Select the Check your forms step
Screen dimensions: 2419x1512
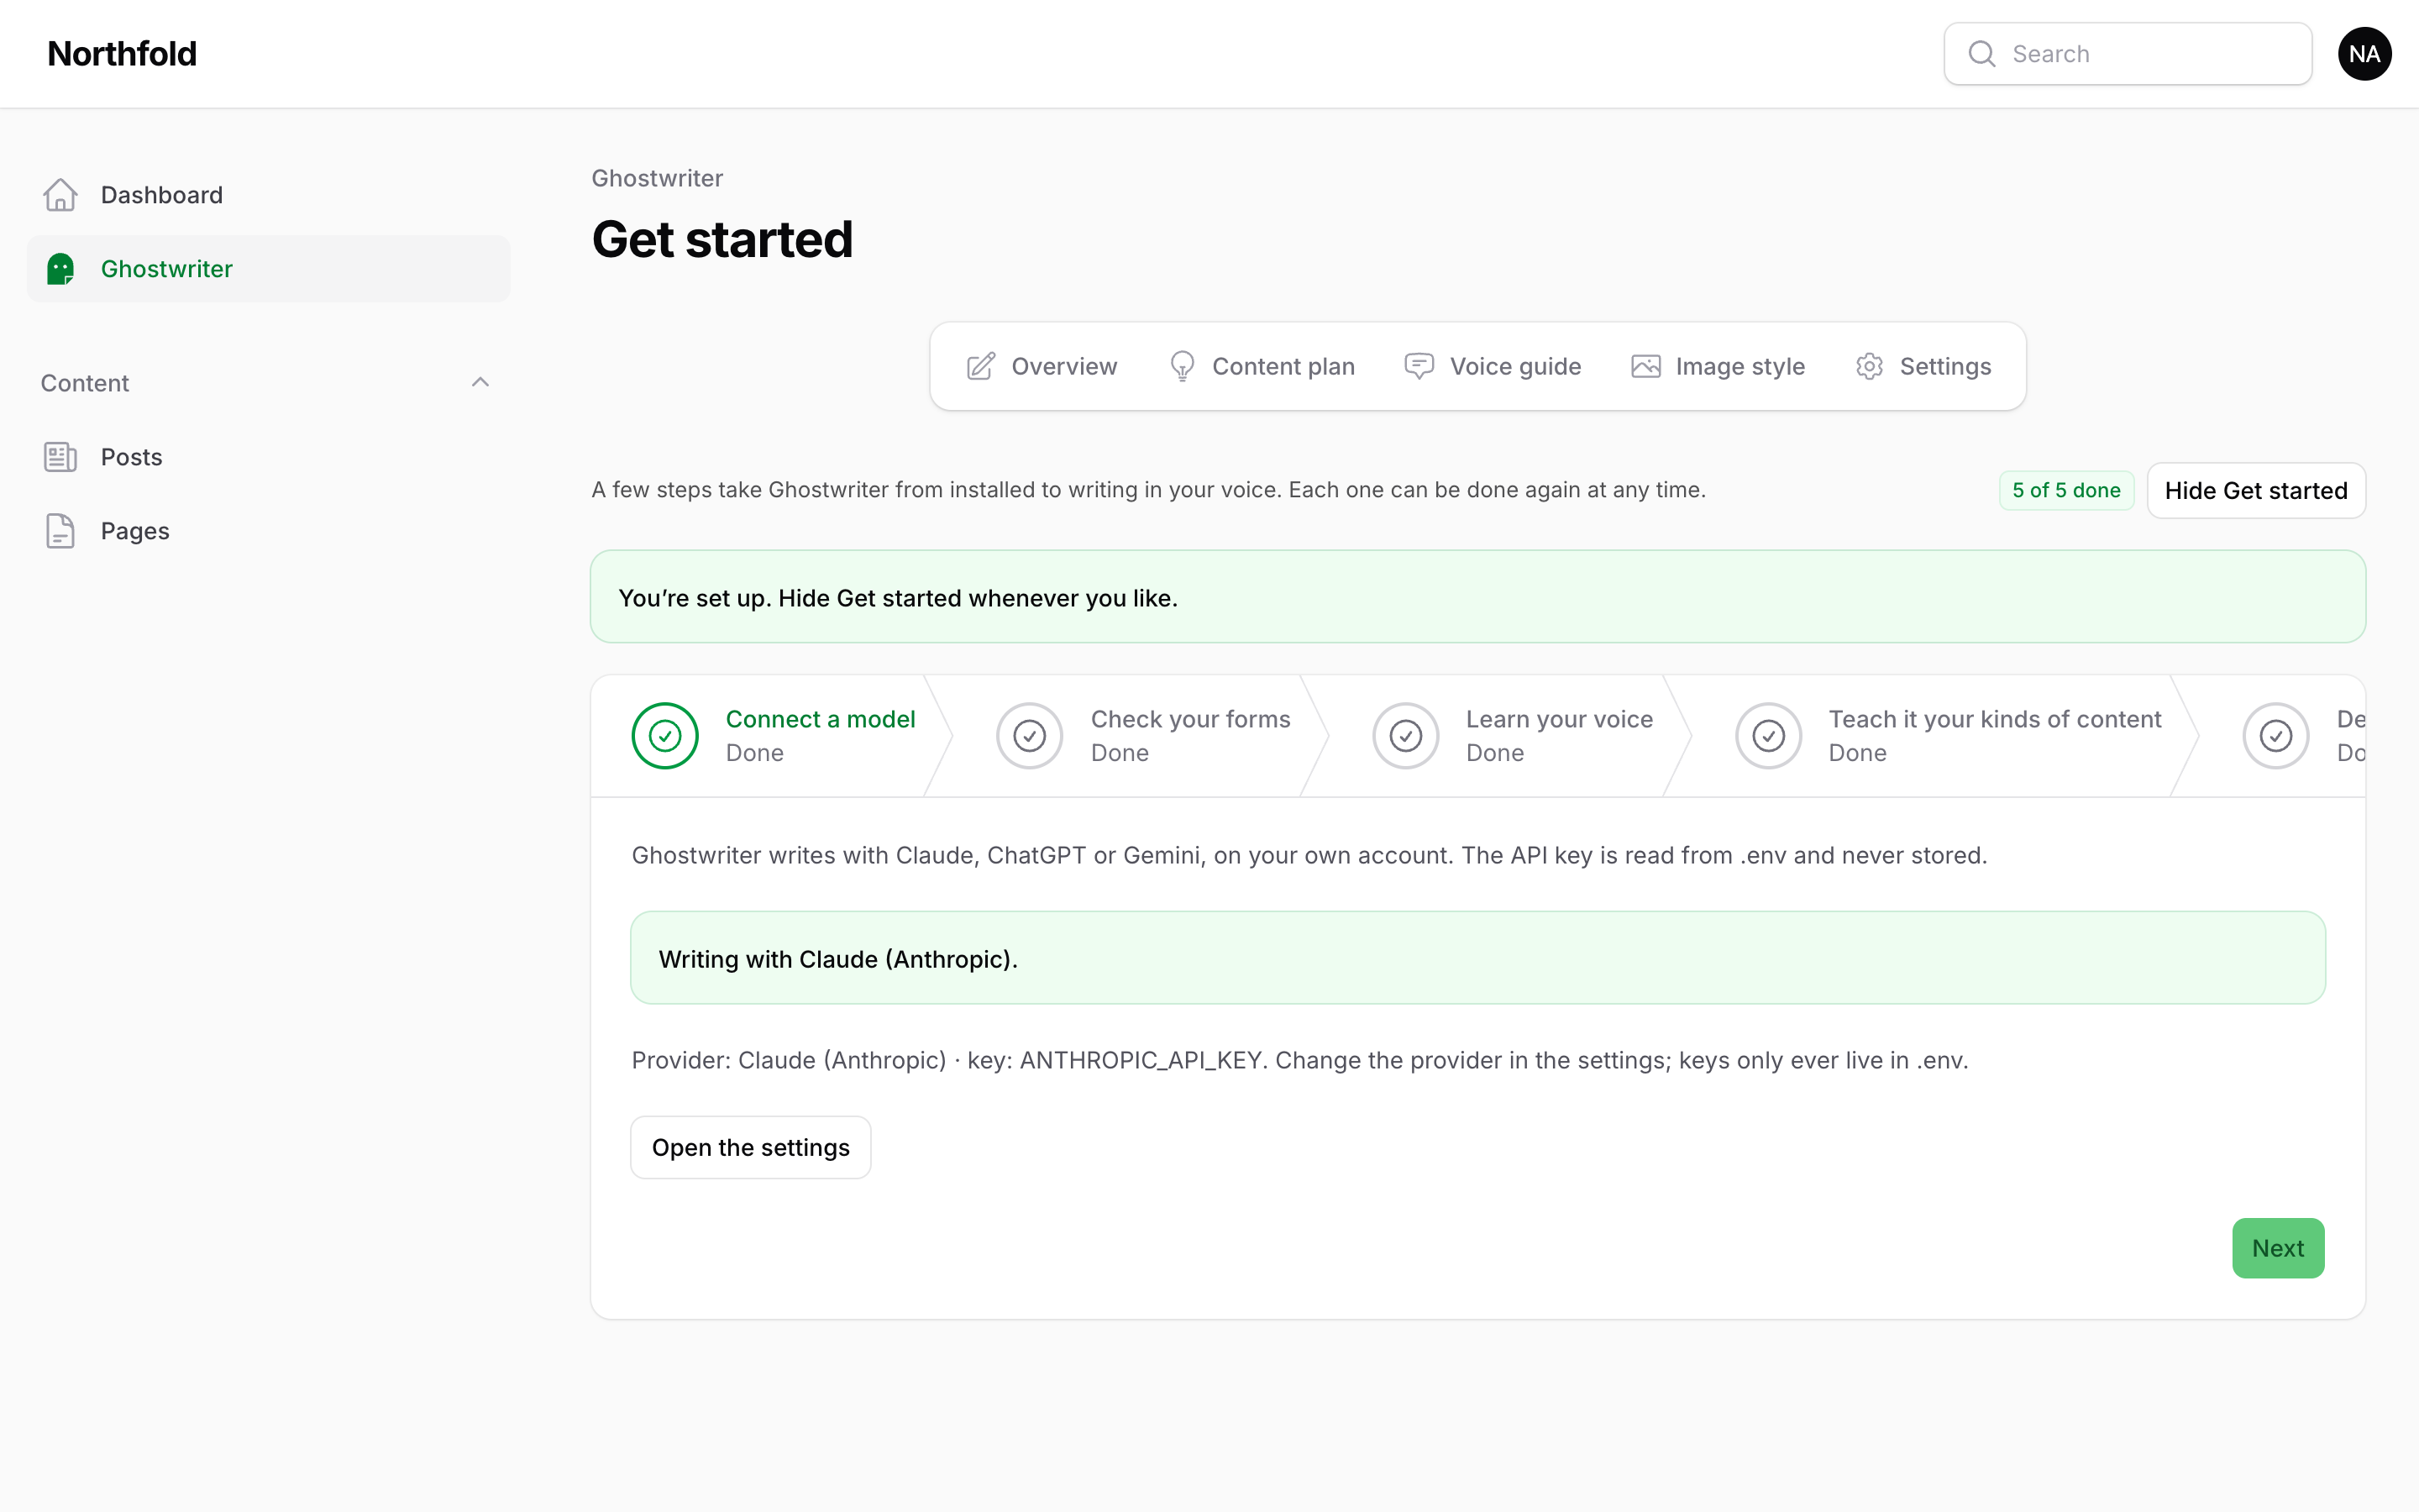[x=1142, y=736]
